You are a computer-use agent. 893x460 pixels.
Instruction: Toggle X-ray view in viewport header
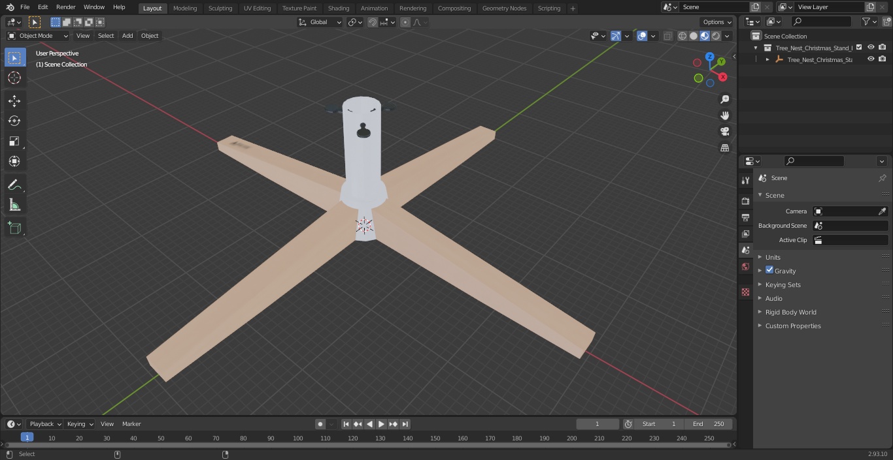click(667, 36)
